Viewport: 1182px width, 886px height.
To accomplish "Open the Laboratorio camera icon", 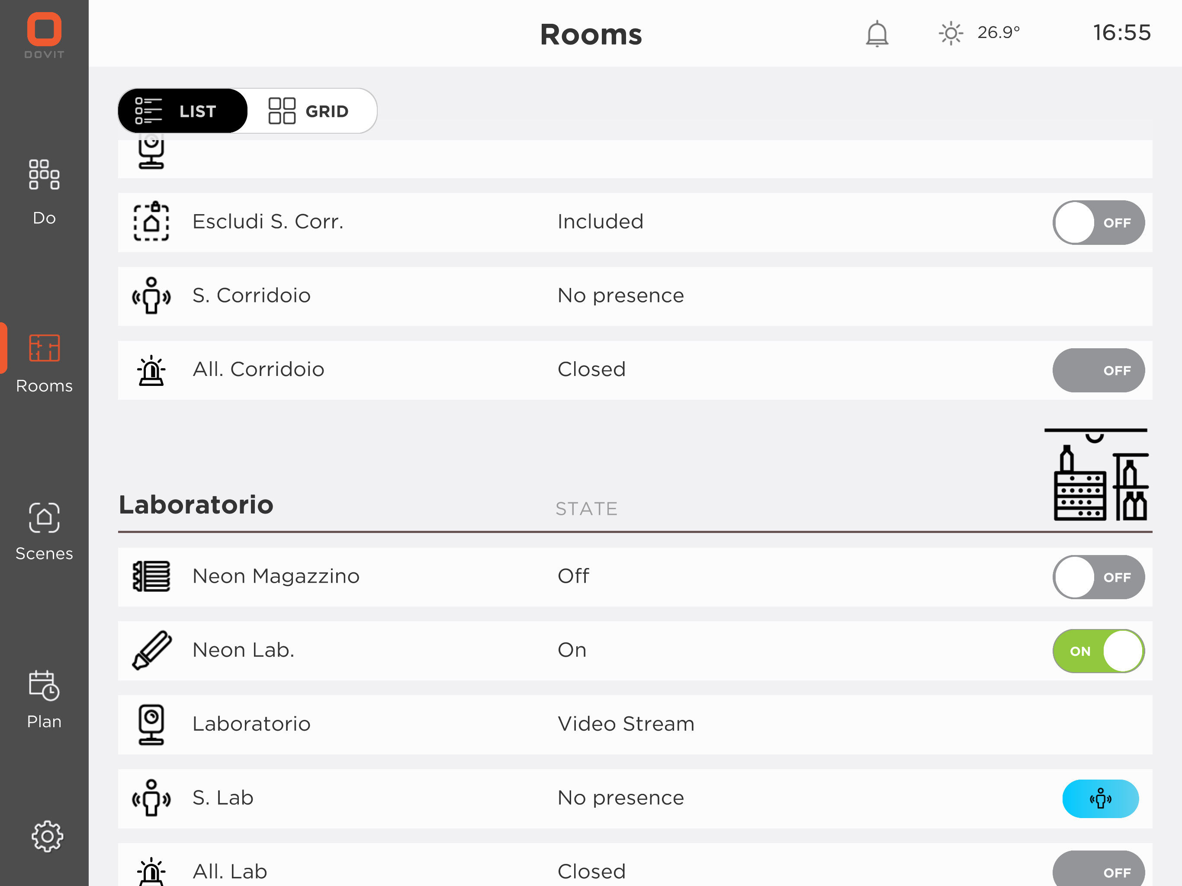I will 151,725.
